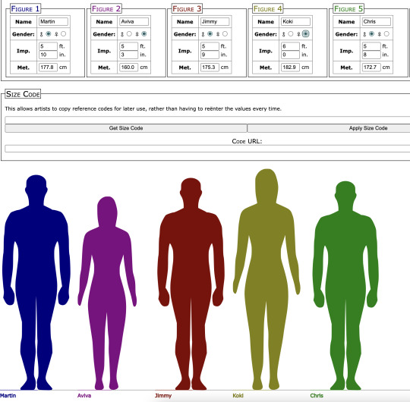Image resolution: width=410 pixels, height=402 pixels.
Task: Edit Figure 4 feet field showing 6
Action: (x=290, y=46)
